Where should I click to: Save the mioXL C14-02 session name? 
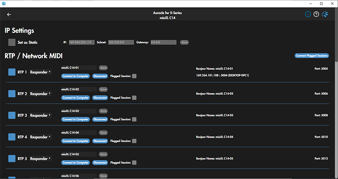coord(103,89)
